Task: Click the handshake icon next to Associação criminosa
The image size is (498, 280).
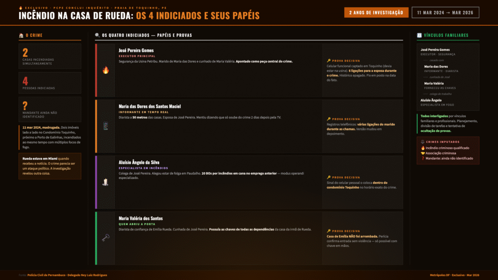Action: tap(423, 153)
